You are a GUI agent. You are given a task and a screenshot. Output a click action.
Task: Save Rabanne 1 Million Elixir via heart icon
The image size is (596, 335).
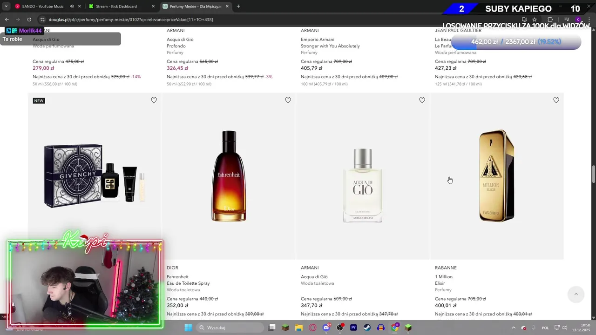(x=556, y=100)
